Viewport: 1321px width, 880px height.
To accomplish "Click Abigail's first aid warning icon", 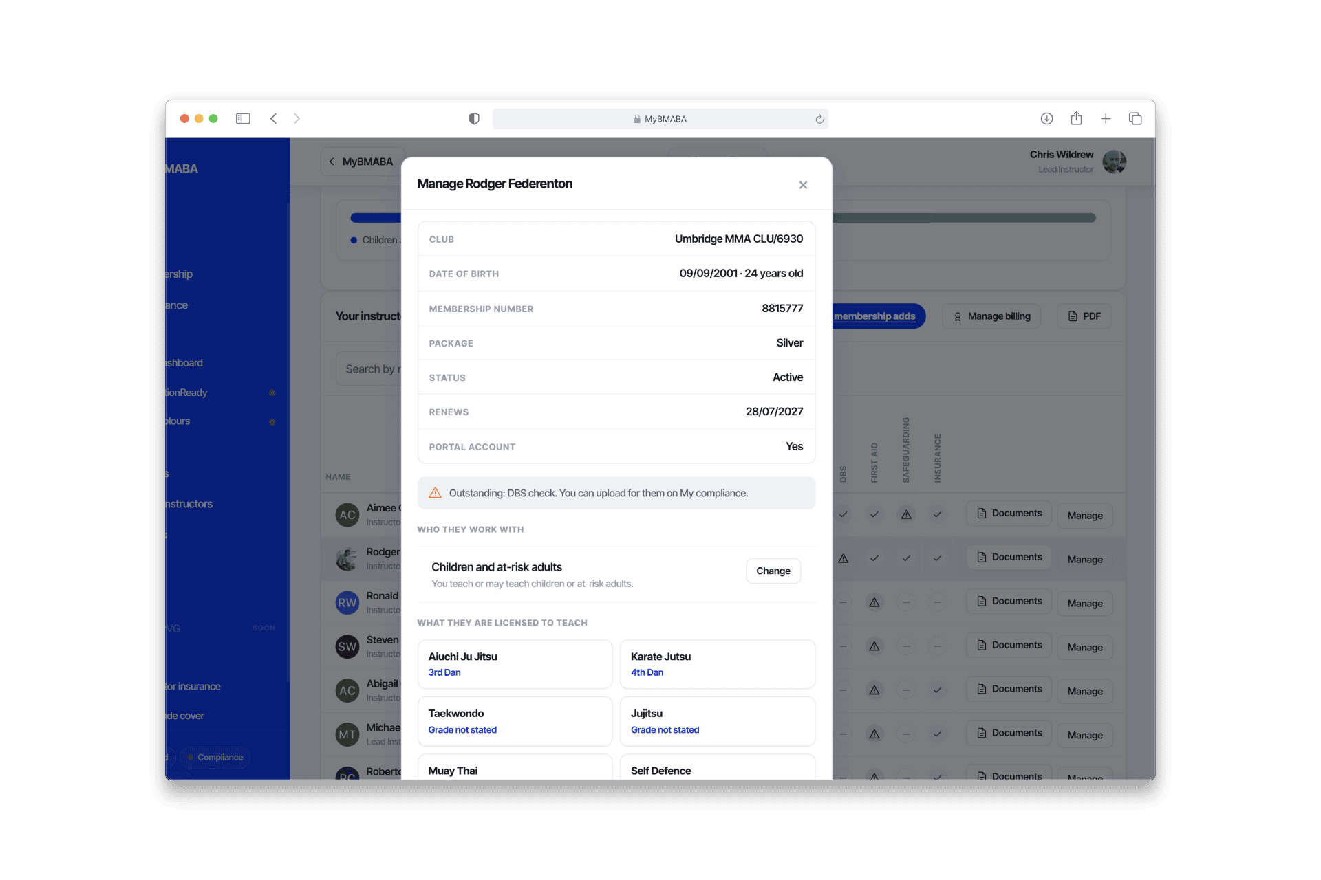I will pyautogui.click(x=874, y=690).
